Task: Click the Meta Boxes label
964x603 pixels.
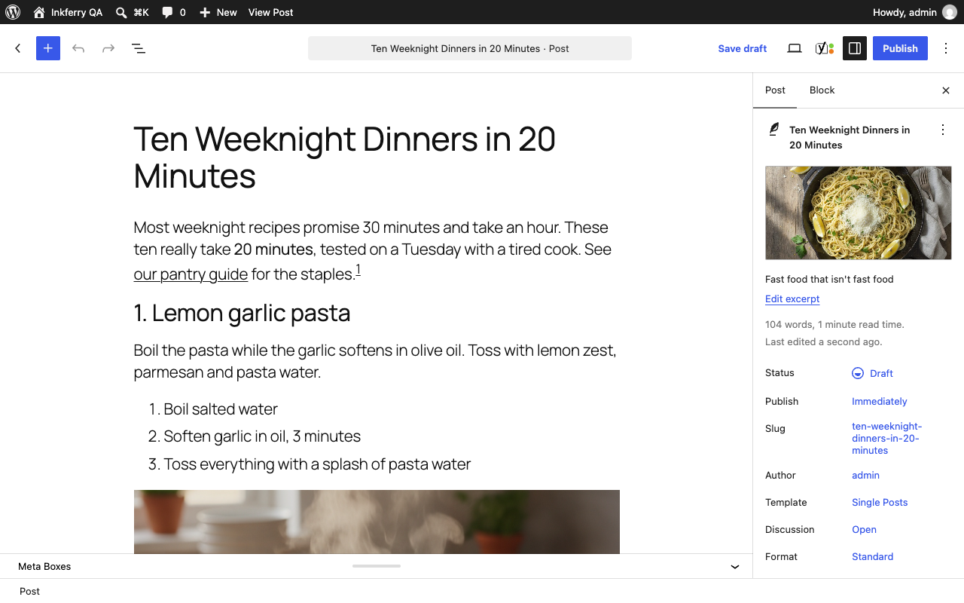Action: pyautogui.click(x=44, y=567)
